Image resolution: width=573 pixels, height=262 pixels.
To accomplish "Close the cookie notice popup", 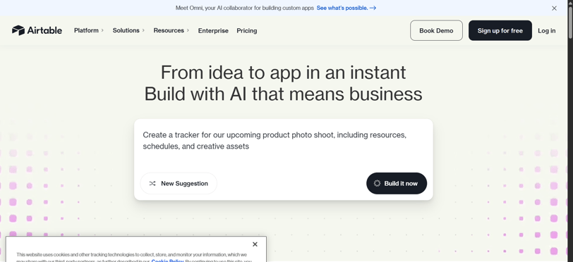I will pyautogui.click(x=255, y=244).
